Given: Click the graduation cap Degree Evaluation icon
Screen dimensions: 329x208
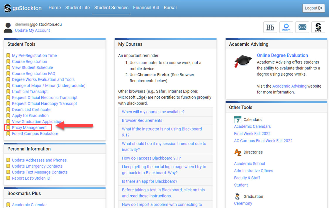Looking at the screenshot, I should [242, 61].
